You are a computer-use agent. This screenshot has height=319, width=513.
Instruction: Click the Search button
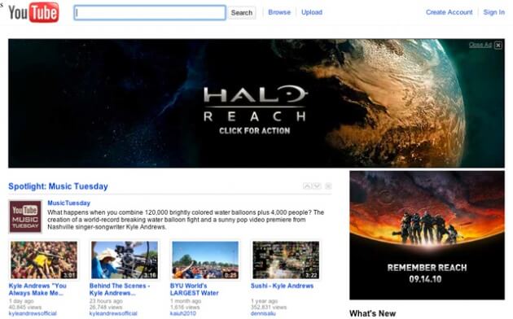[x=242, y=13]
